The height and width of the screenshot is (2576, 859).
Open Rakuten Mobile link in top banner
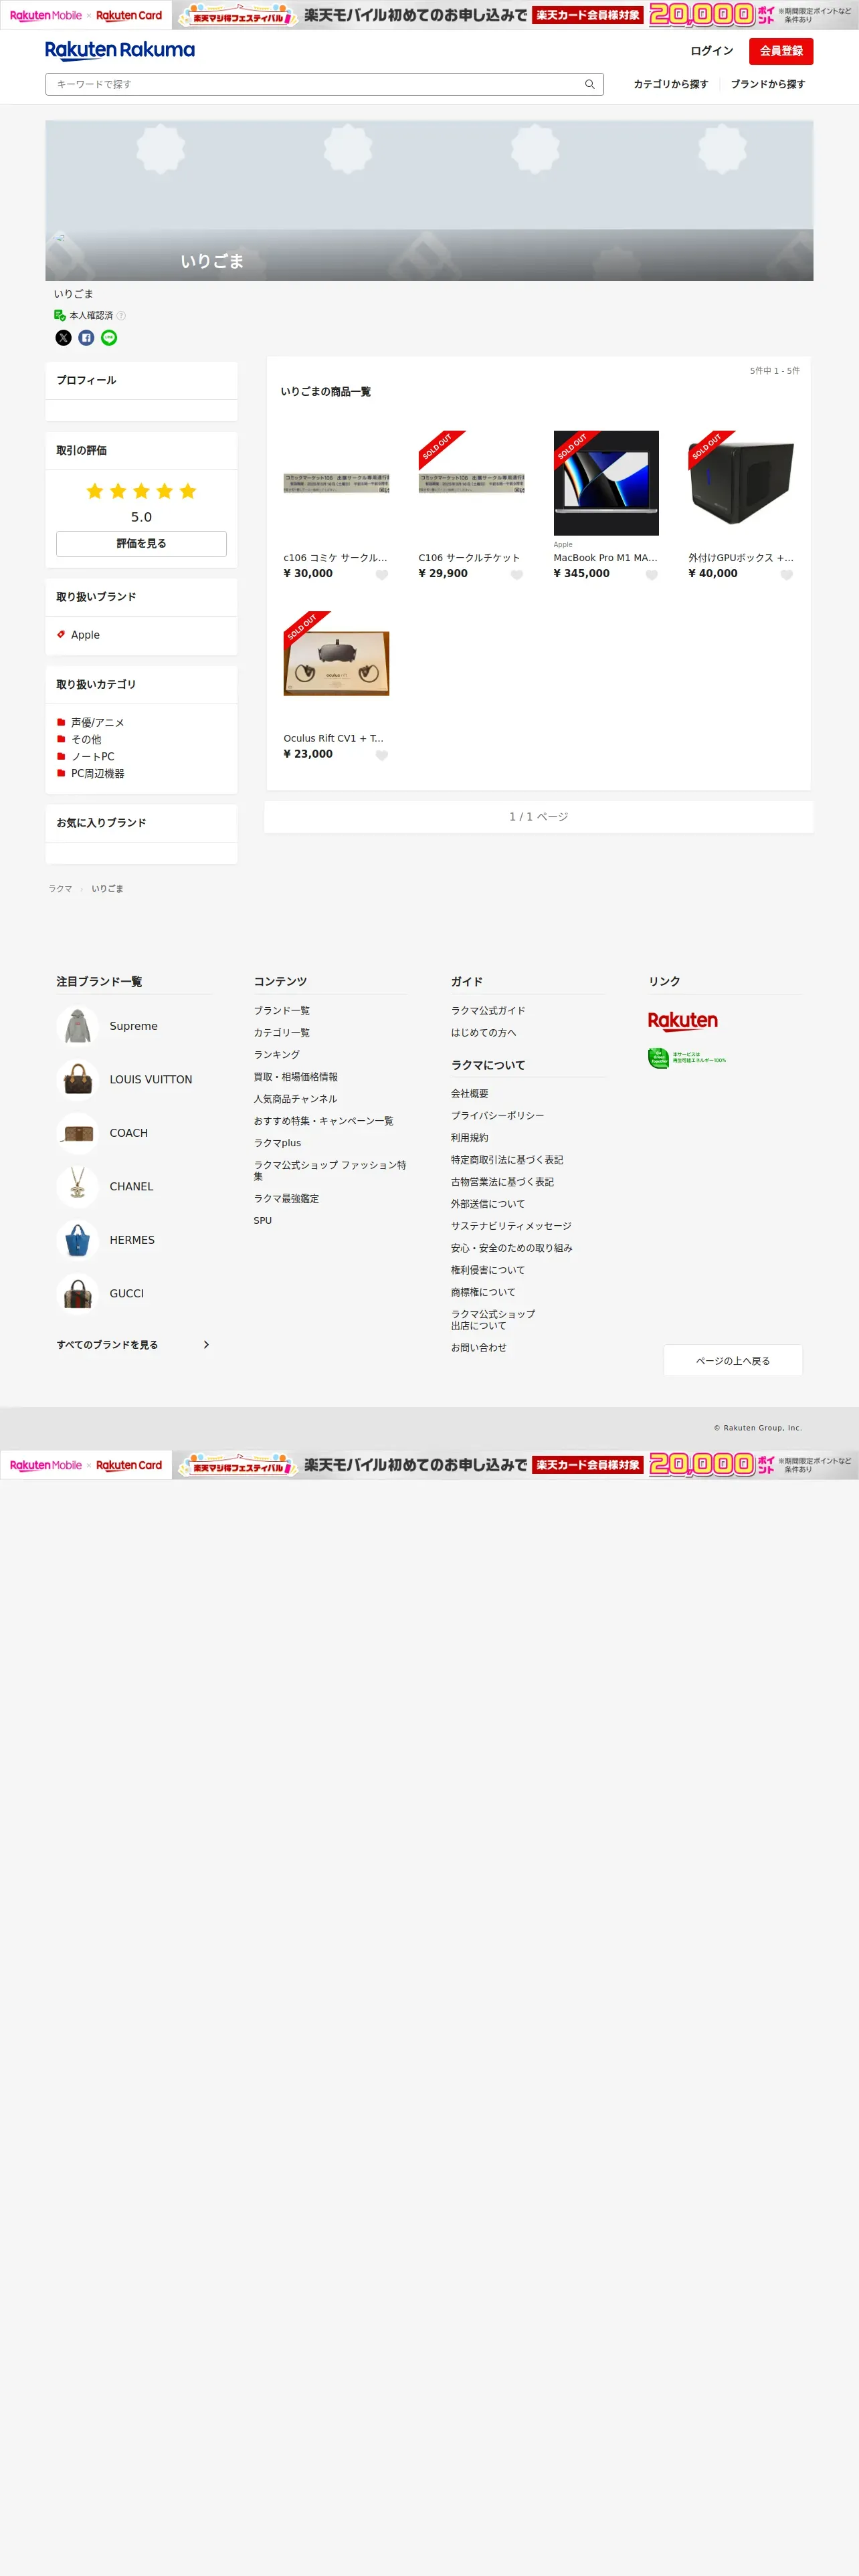pyautogui.click(x=46, y=15)
